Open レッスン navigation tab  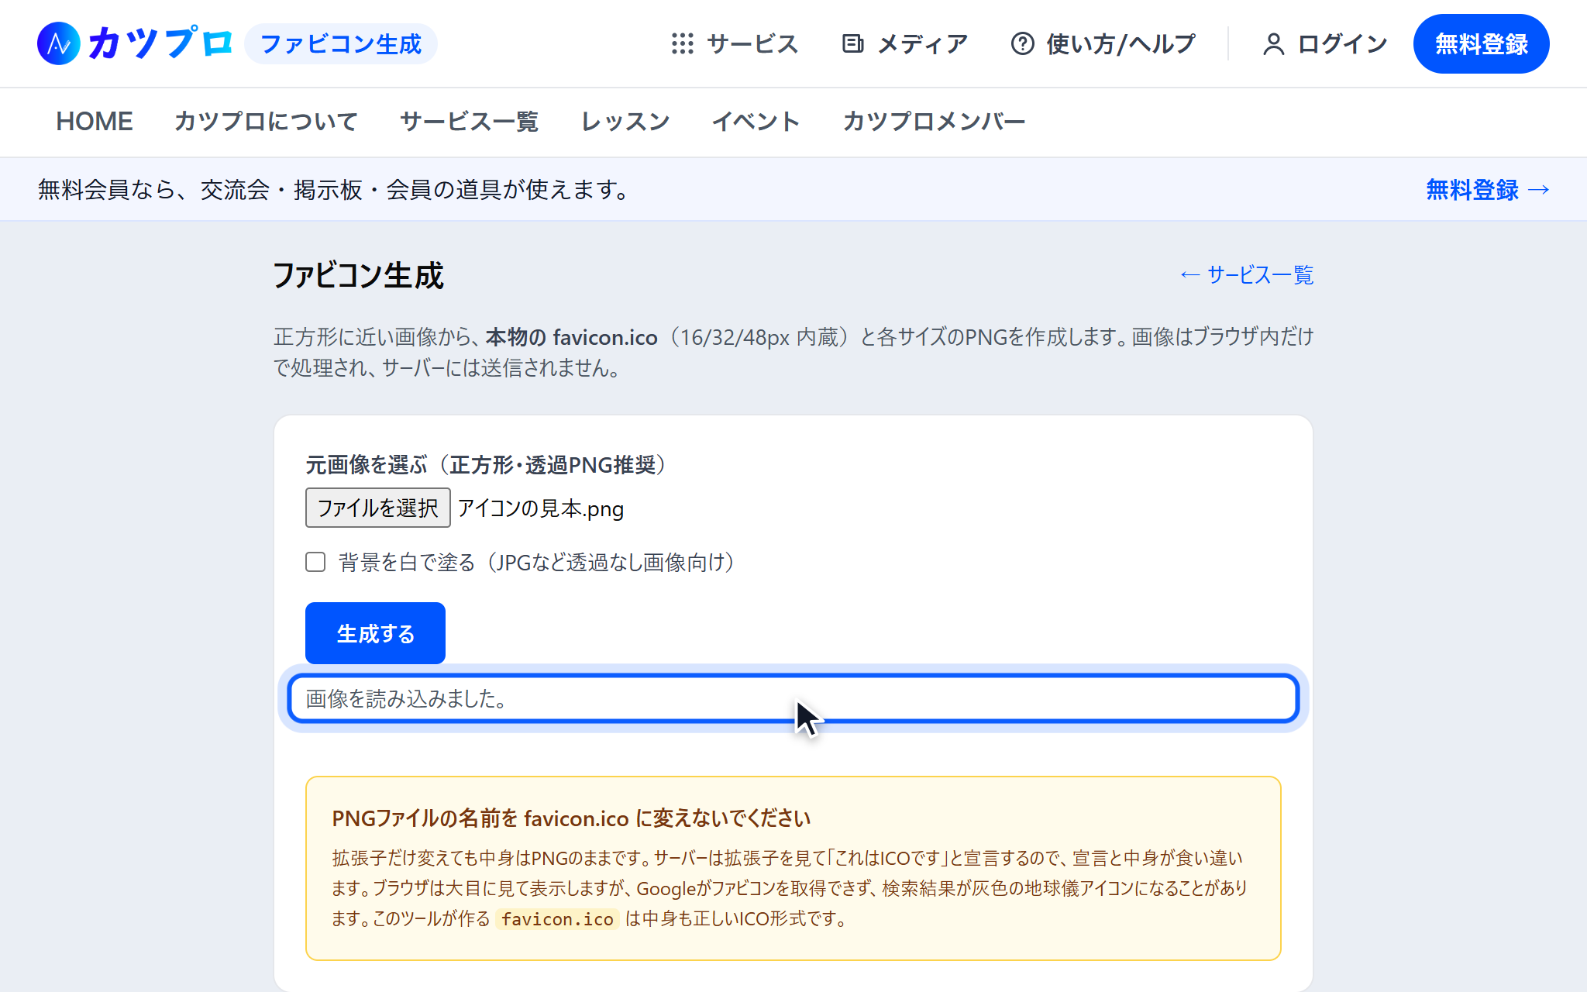625,121
